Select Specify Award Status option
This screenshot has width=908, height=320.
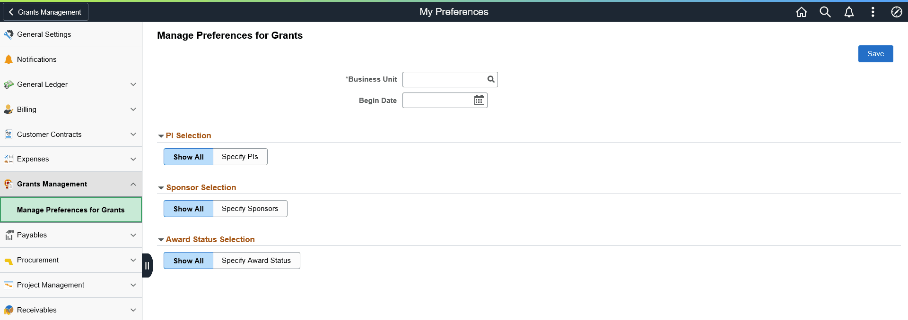click(x=256, y=261)
